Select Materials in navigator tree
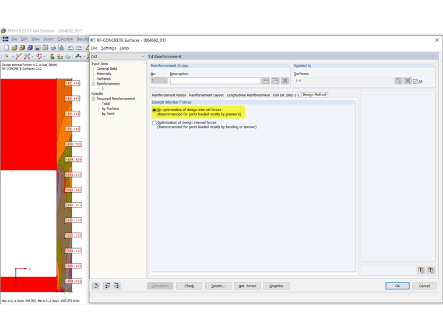This screenshot has width=443, height=332. (104, 74)
